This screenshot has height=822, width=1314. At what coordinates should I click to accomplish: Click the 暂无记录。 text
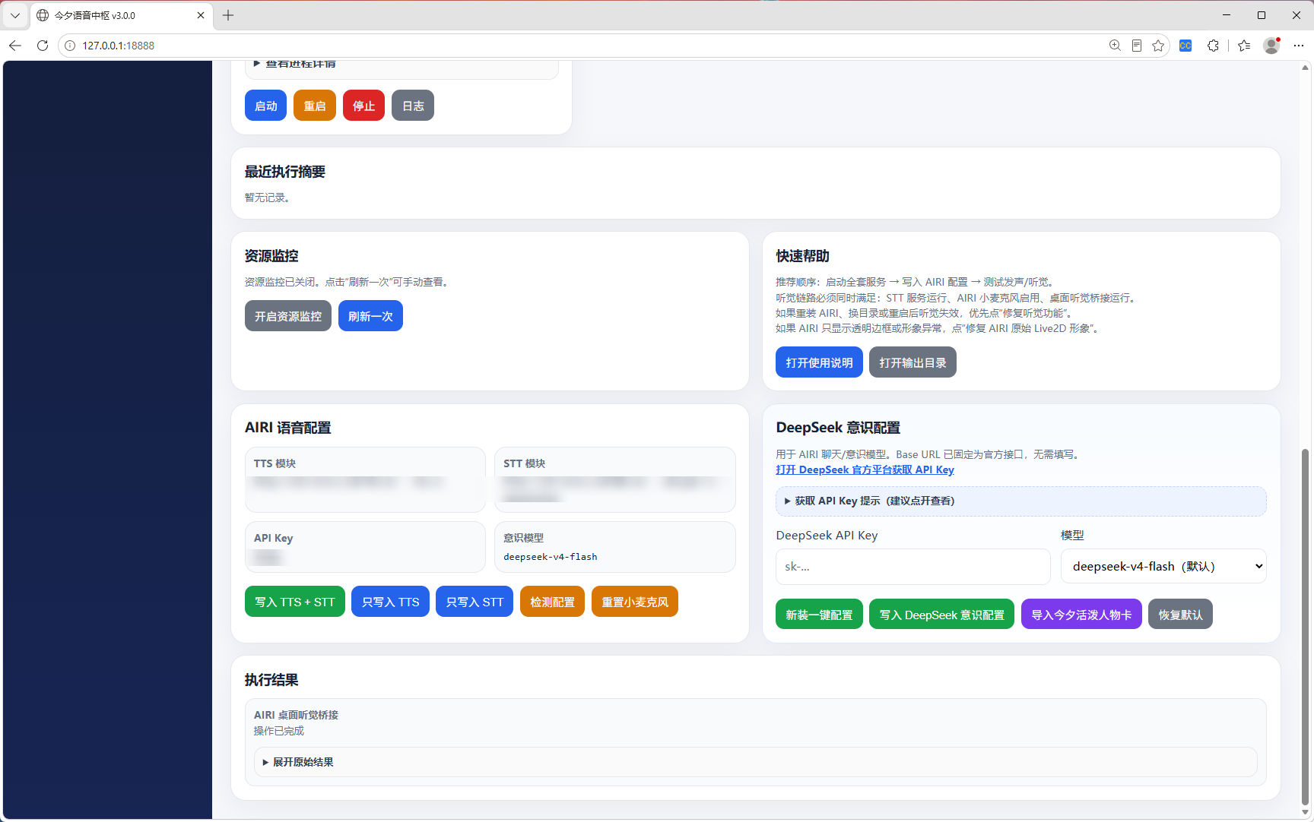[267, 198]
